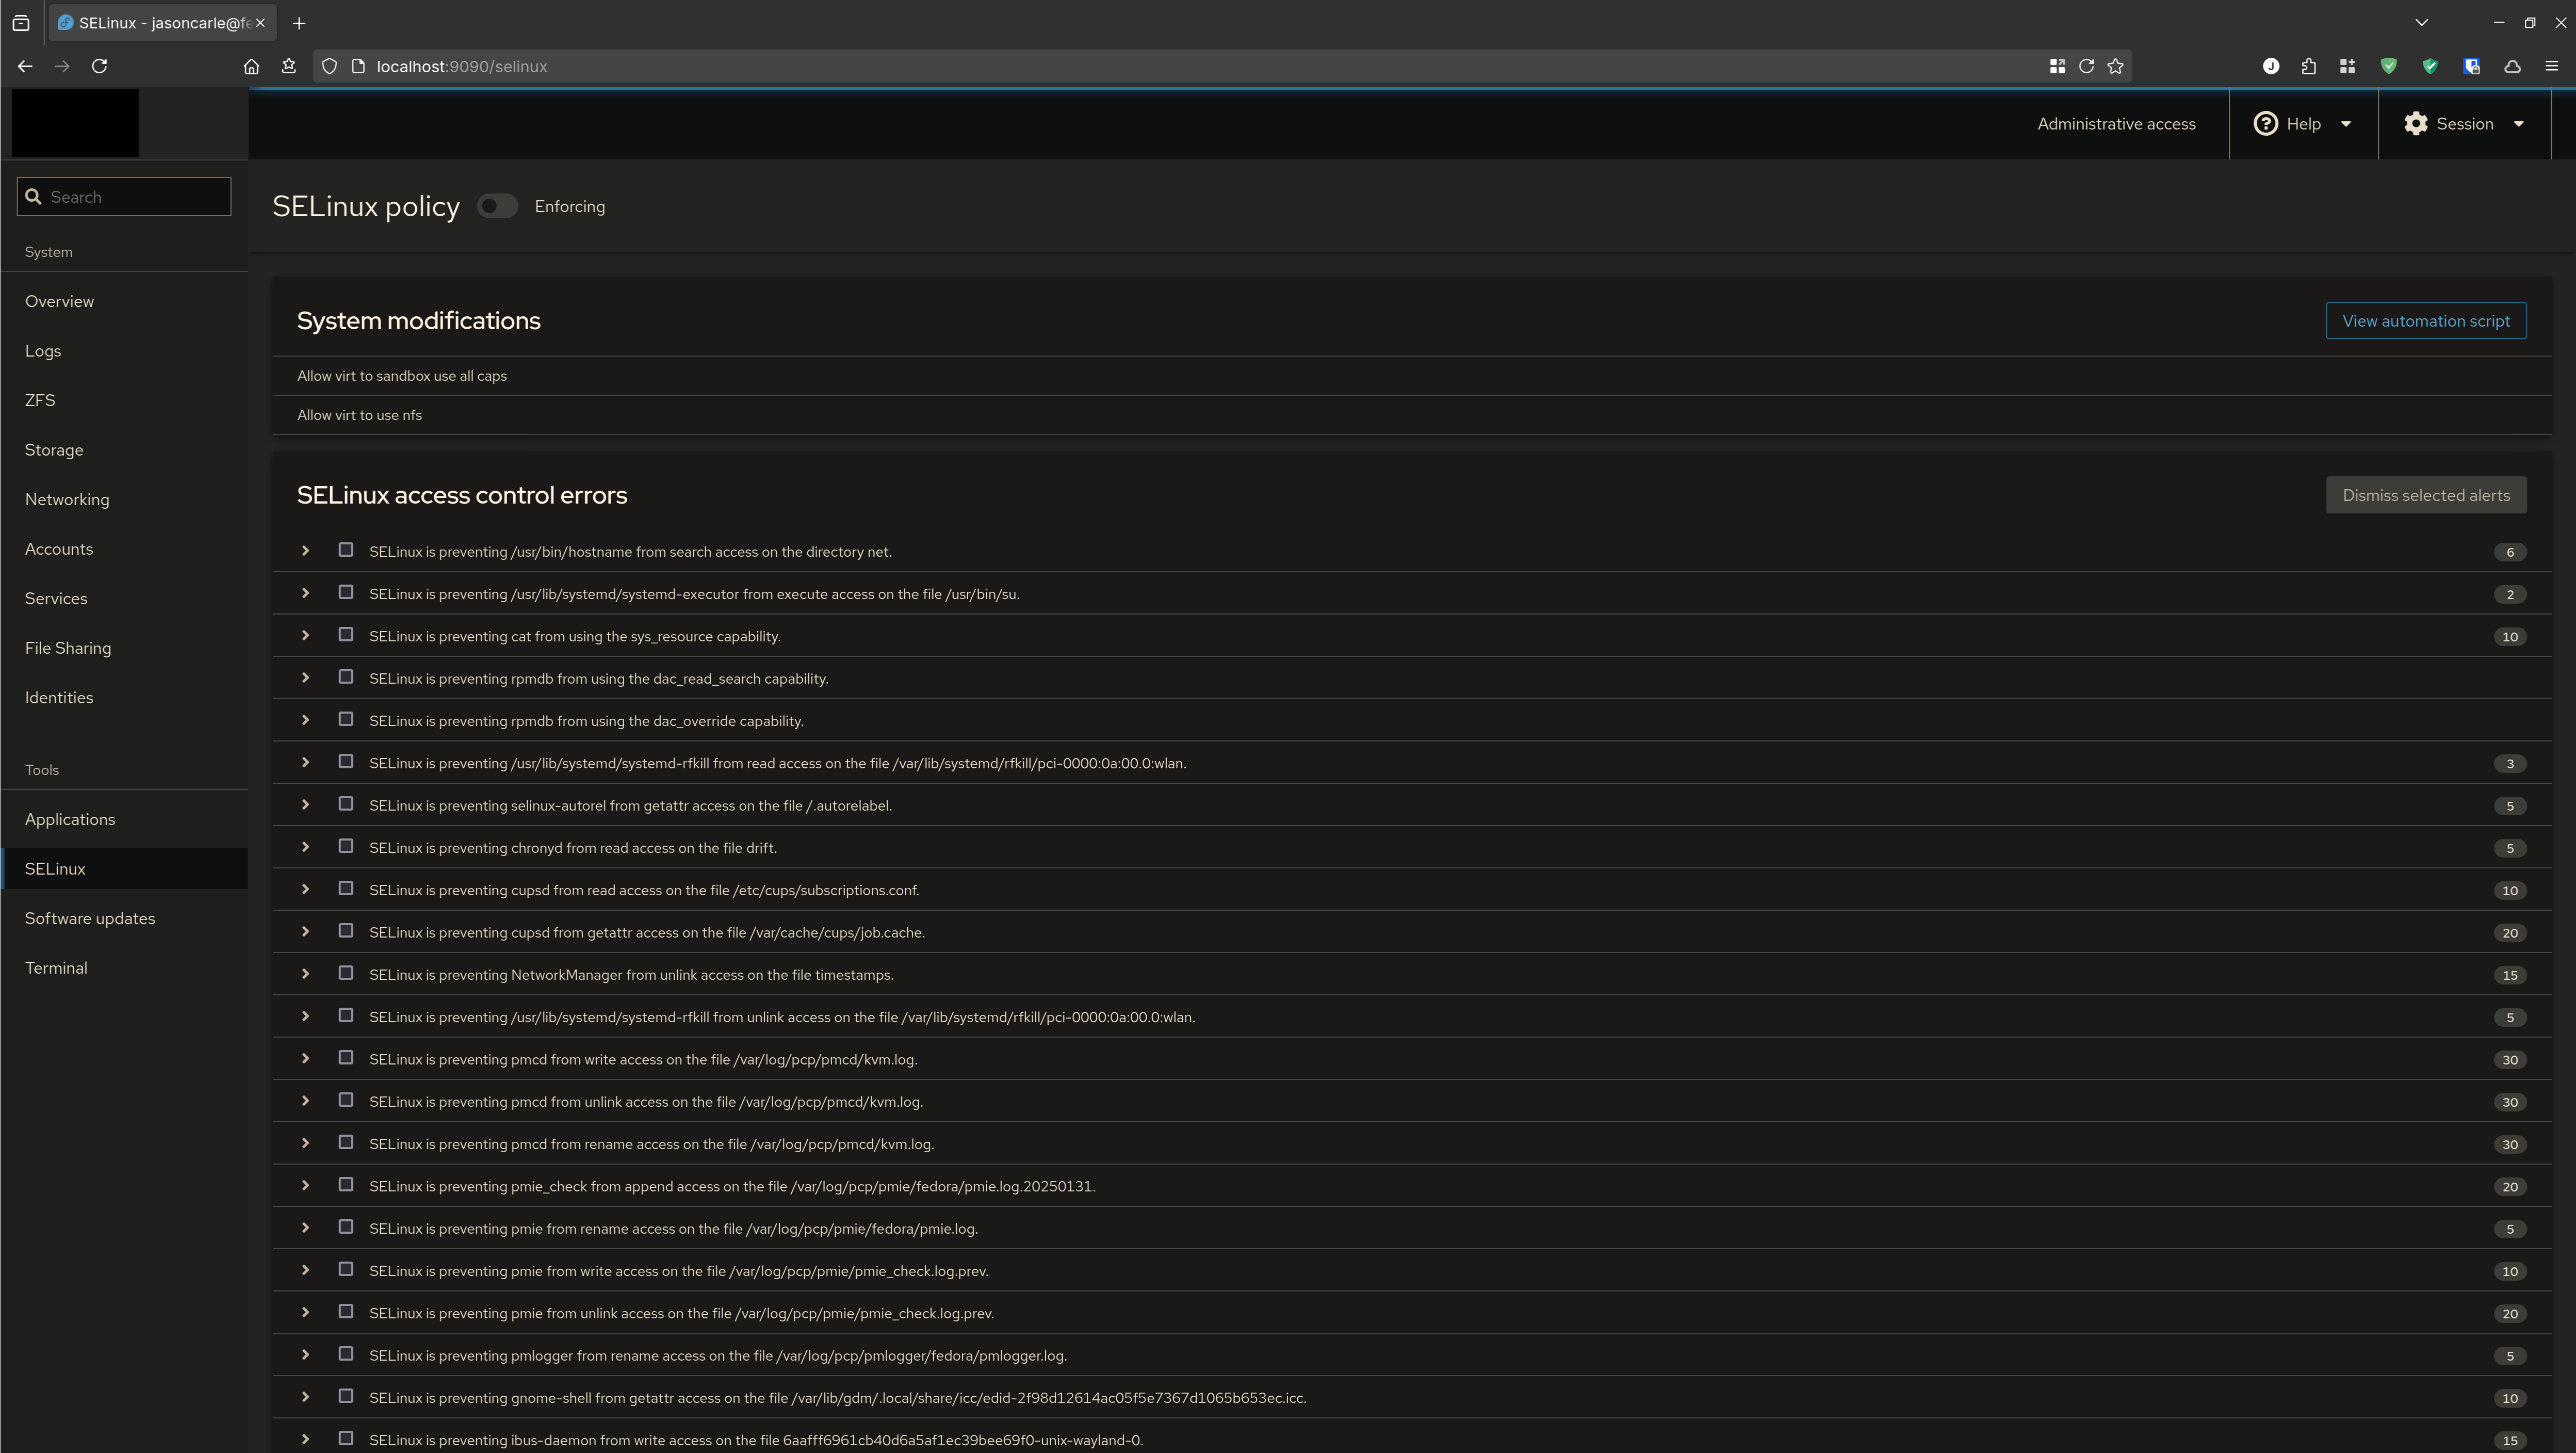
Task: Click the bookmarks star icon beside home
Action: pyautogui.click(x=289, y=66)
